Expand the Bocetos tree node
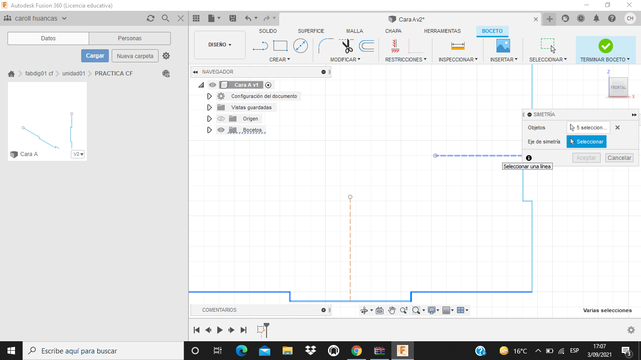 pyautogui.click(x=210, y=130)
